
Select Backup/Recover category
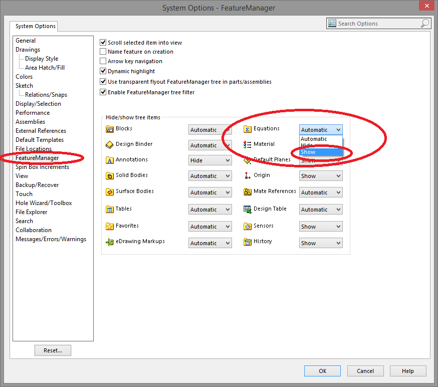point(37,185)
